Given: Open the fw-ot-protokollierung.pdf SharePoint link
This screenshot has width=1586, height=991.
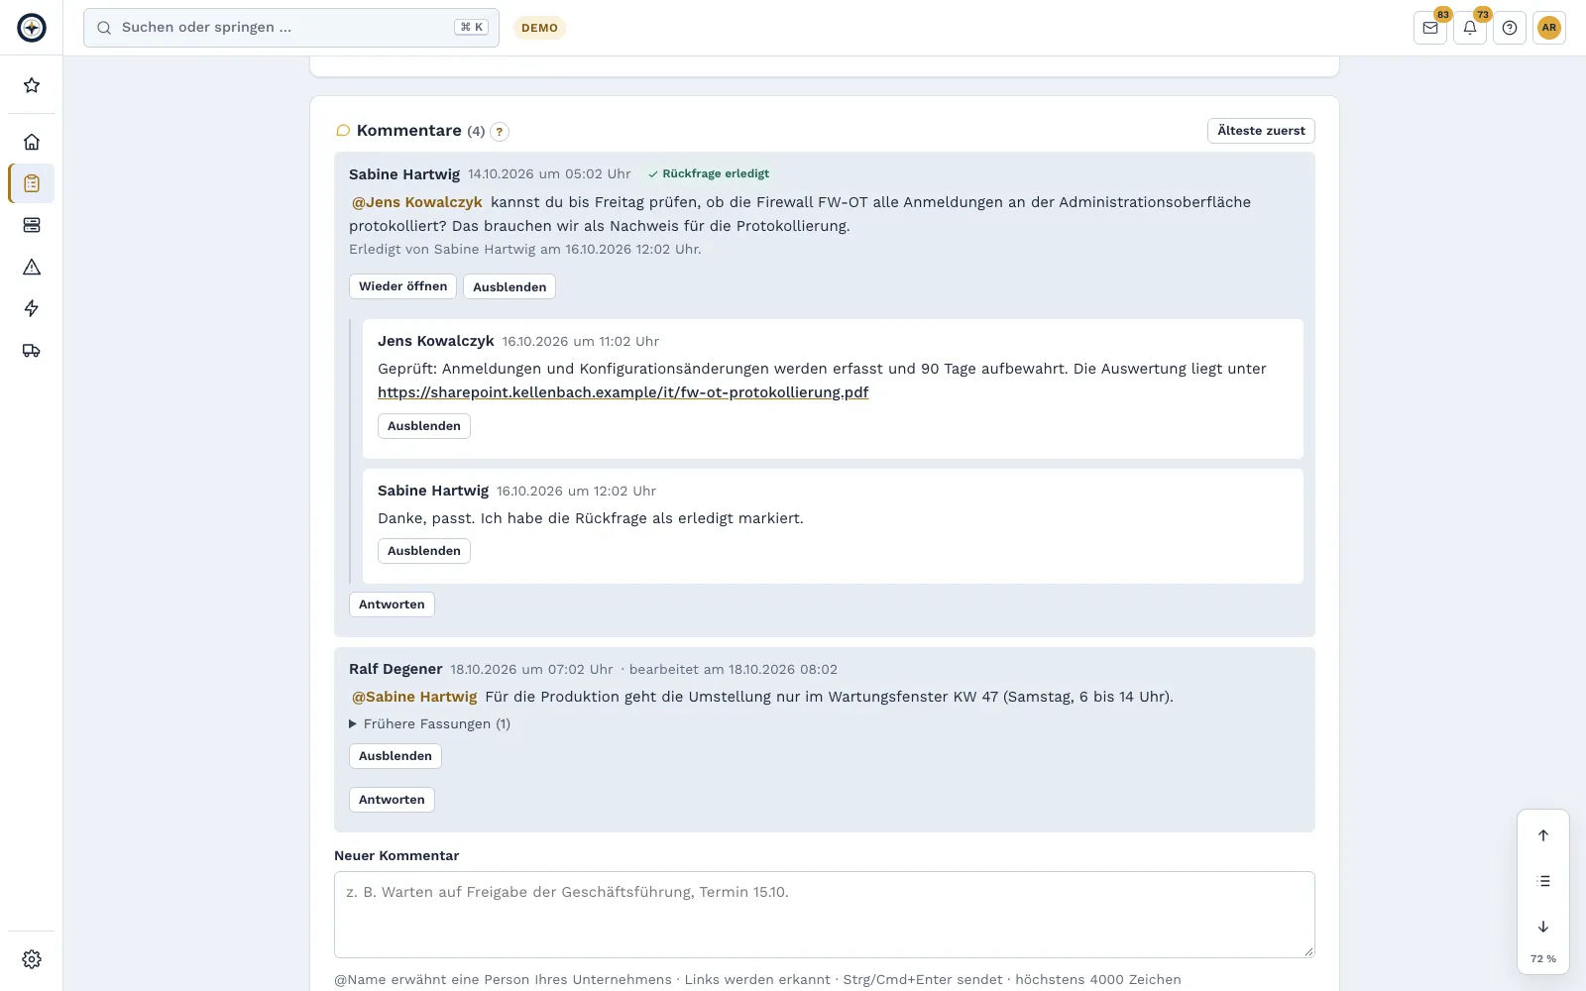Looking at the screenshot, I should click(623, 392).
